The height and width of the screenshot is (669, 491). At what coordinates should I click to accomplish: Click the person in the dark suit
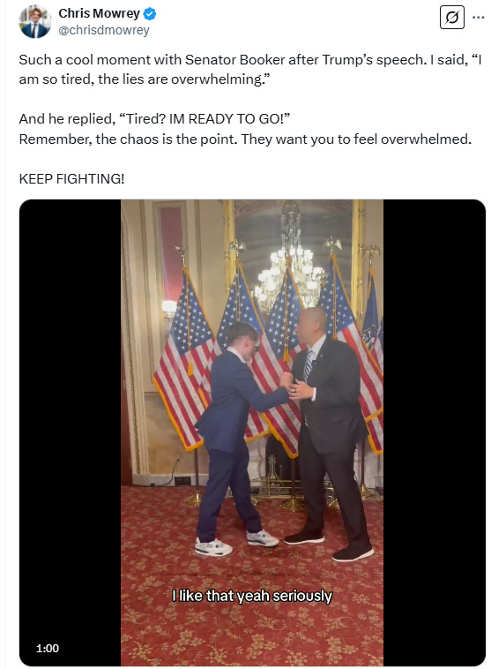click(x=330, y=433)
